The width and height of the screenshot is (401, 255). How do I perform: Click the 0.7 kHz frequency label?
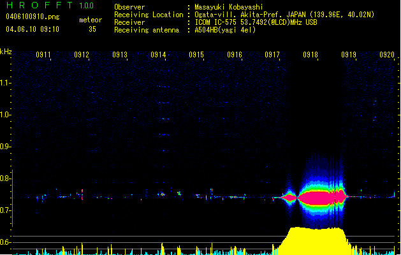pyautogui.click(x=5, y=210)
